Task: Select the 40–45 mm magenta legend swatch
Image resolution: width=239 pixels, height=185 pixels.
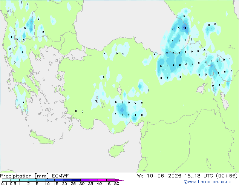Action: point(102,180)
